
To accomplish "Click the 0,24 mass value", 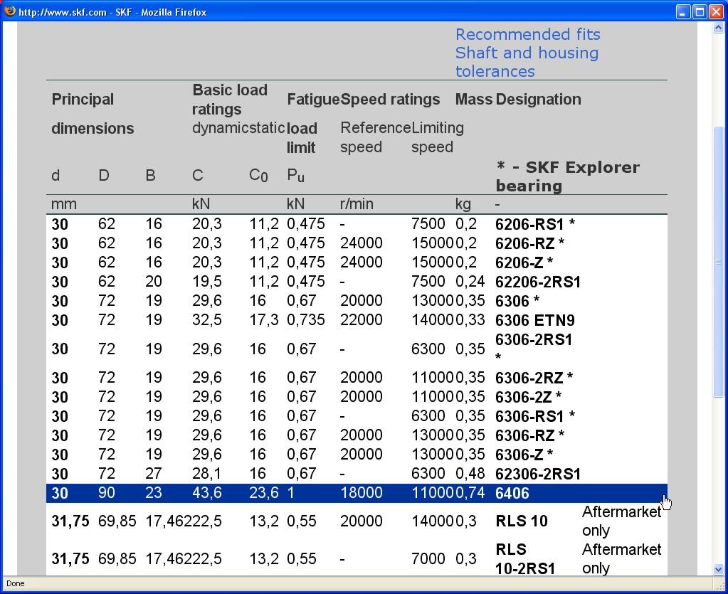I will point(470,282).
